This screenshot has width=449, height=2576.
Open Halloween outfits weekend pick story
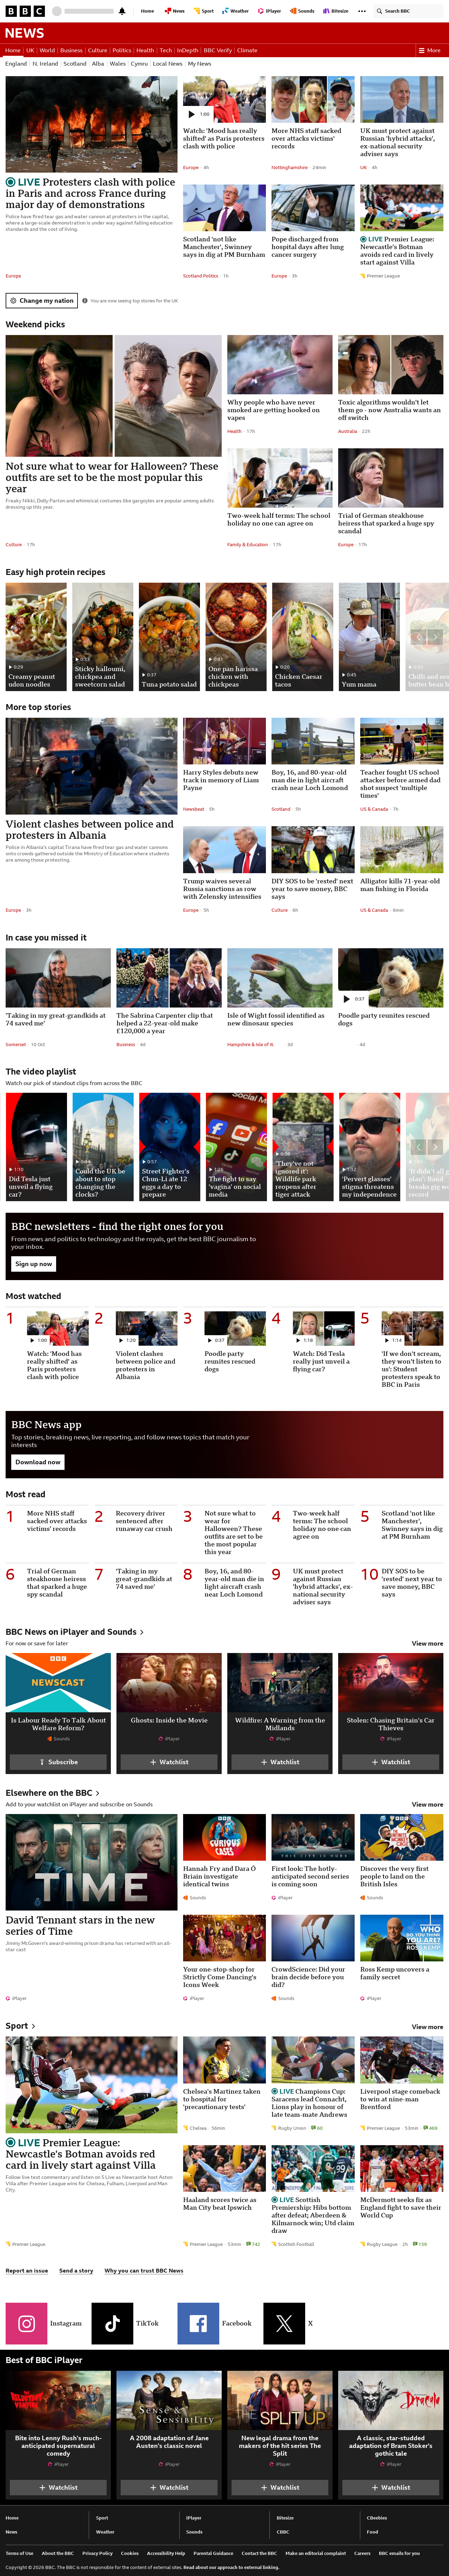point(112,477)
